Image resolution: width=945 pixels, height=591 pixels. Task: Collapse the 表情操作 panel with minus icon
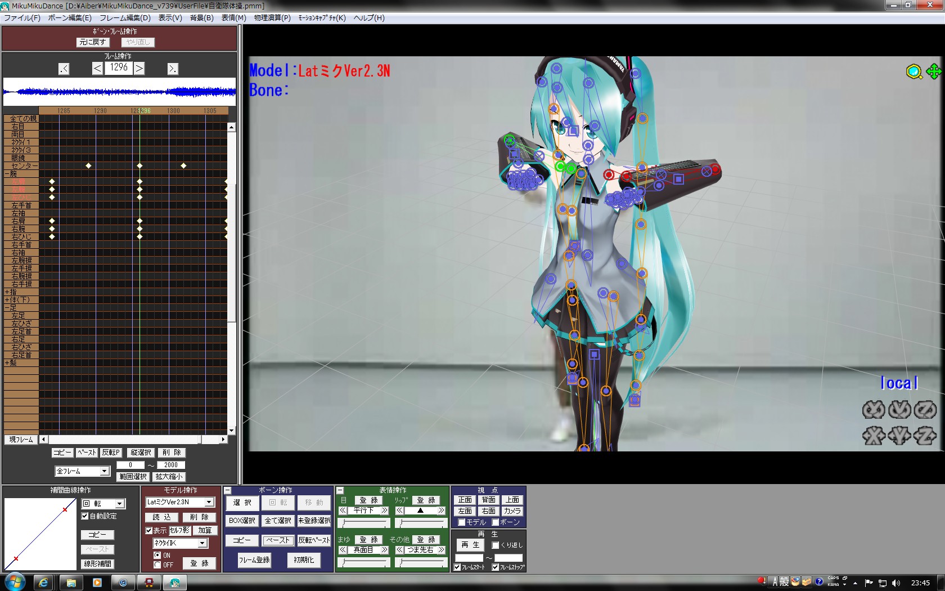coord(340,490)
